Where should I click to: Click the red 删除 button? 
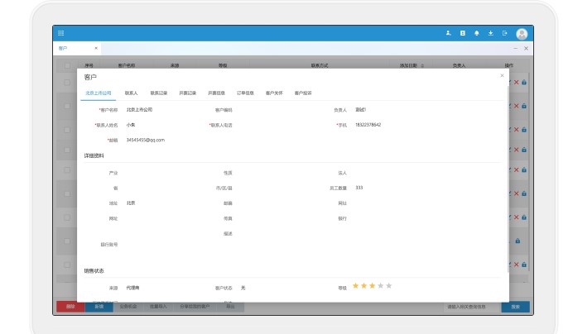pyautogui.click(x=70, y=307)
